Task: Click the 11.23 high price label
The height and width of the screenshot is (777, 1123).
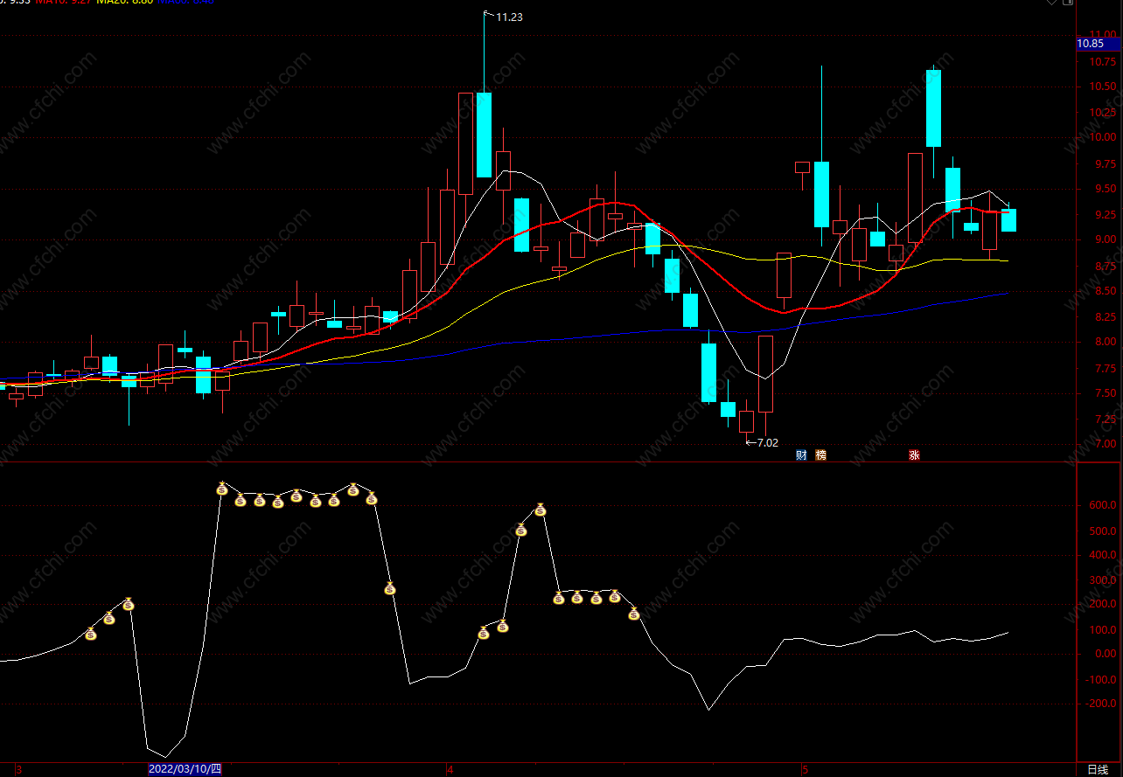Action: [509, 17]
